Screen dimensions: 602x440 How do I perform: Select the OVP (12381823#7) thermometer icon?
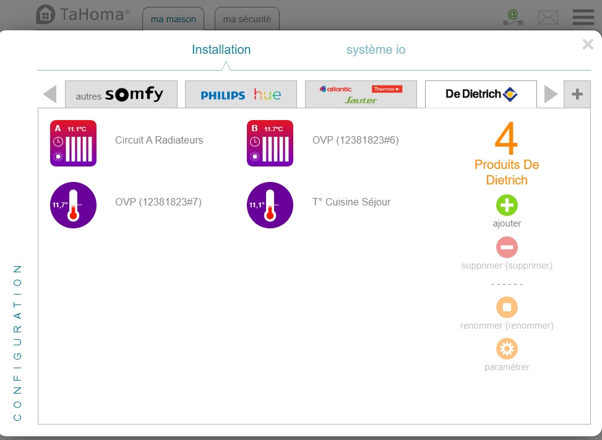point(73,205)
